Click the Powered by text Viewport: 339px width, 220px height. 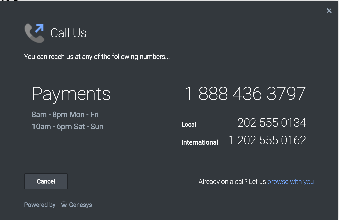click(x=40, y=205)
